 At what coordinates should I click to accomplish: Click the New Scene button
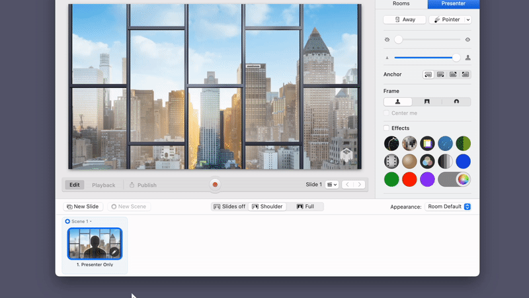point(129,207)
